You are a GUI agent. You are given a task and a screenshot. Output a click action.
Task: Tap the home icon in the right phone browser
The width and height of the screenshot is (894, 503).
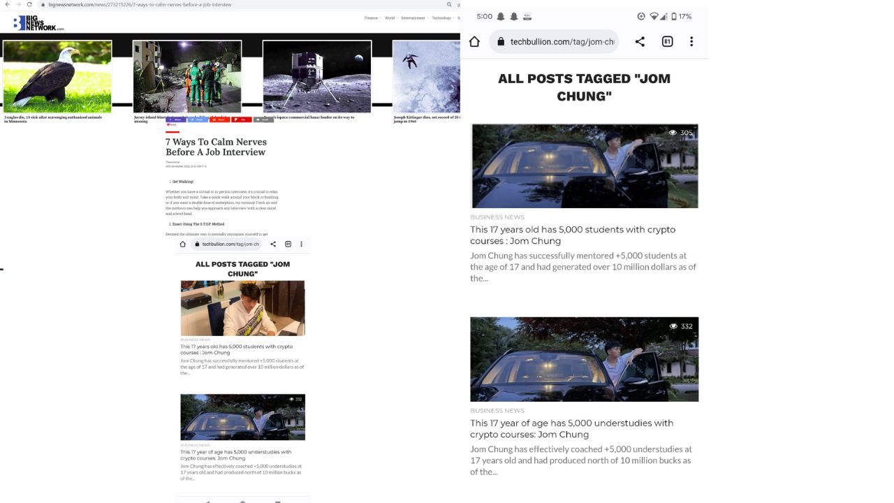474,42
